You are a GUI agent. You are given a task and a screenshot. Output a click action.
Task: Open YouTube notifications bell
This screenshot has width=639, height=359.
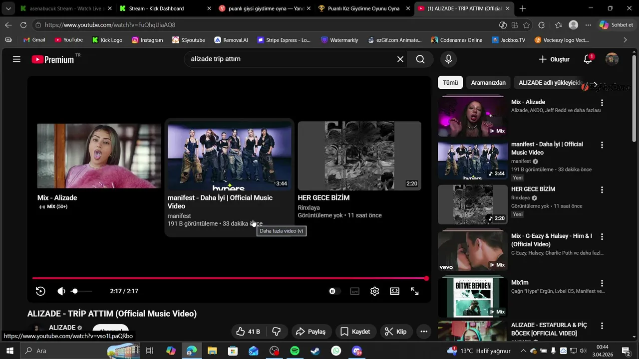pyautogui.click(x=588, y=59)
